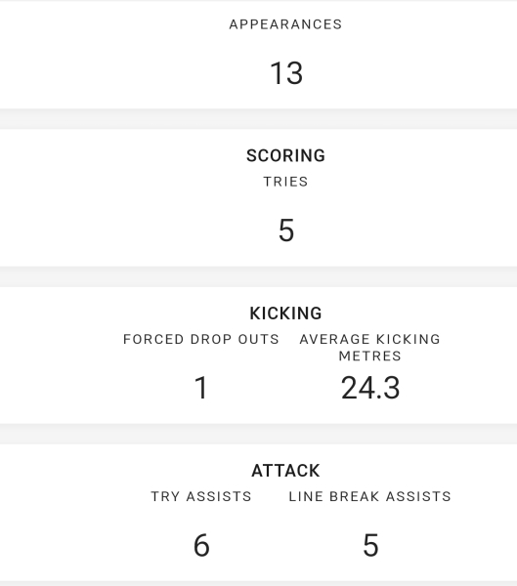Screen dimensions: 517x586
Task: Click the TRIES stat label
Action: pos(285,182)
